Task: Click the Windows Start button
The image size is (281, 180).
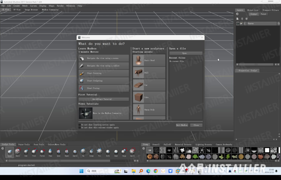Action: coord(81,171)
